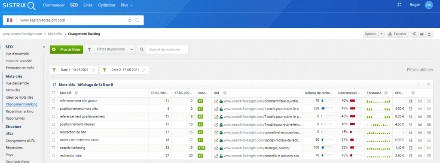Screen dimensions: 440x163
Task: Open the Options dropdown arrow
Action: click(381, 34)
